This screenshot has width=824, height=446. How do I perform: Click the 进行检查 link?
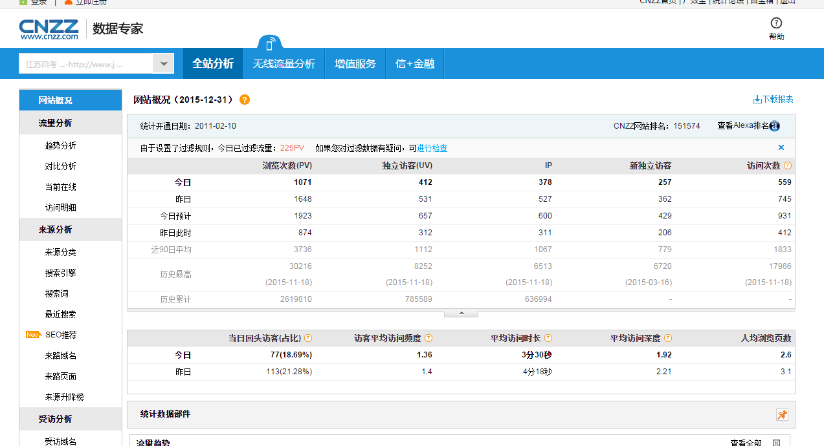pyautogui.click(x=432, y=149)
